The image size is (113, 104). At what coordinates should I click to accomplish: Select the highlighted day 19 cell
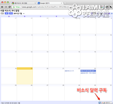[25, 76]
